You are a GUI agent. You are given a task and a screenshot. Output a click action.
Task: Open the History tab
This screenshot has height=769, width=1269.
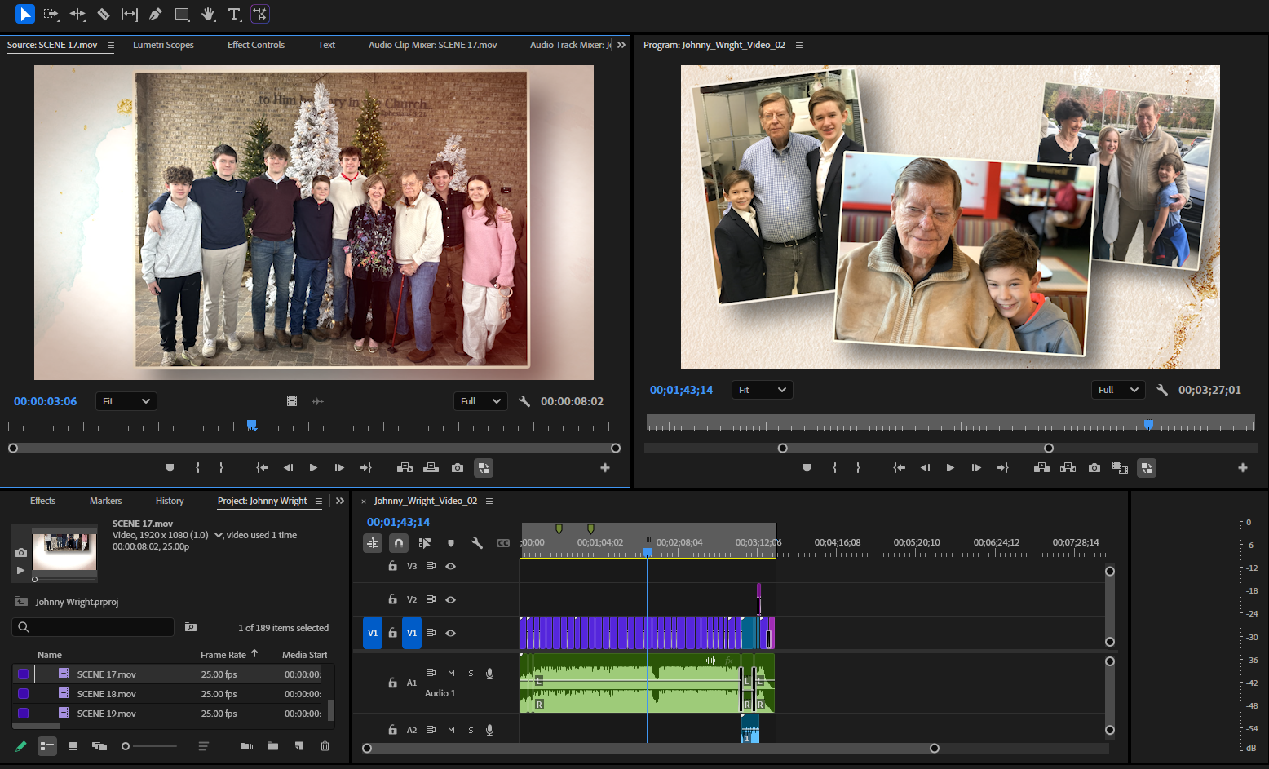click(169, 501)
